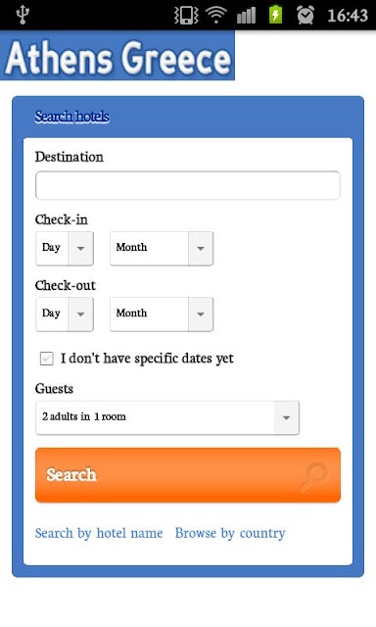Screen dimensions: 376x627
Task: Check the 'I don't have specific dates yet' box
Action: tap(47, 359)
